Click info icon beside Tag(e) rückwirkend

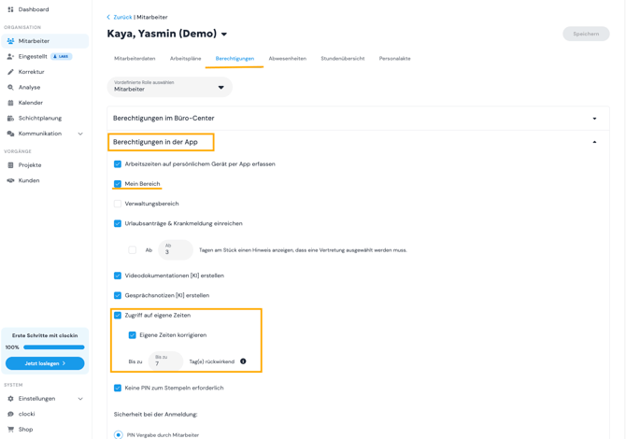[x=243, y=361]
